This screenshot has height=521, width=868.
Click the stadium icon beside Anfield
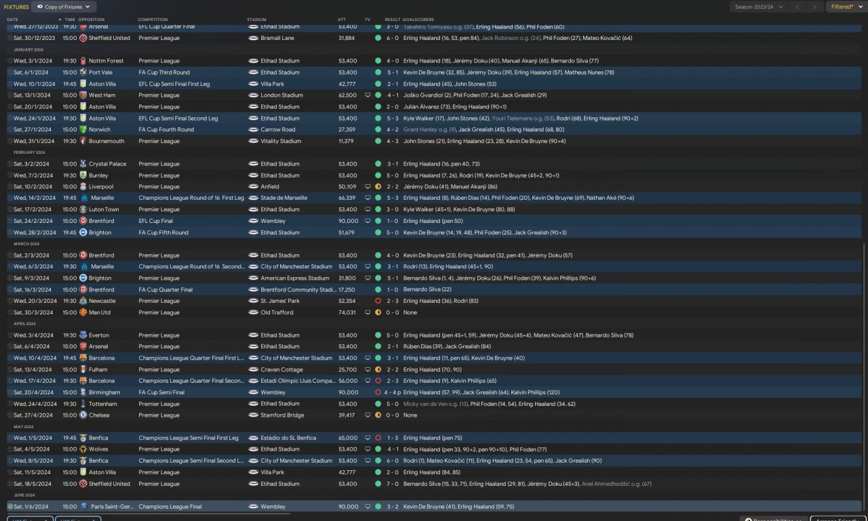254,186
